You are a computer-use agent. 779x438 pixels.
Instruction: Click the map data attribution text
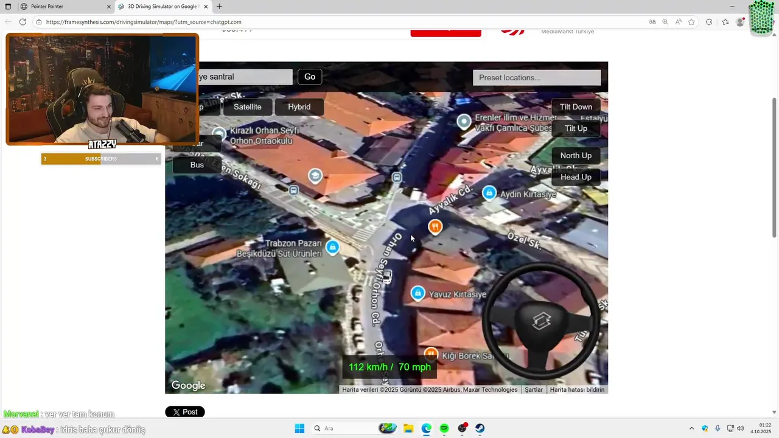click(x=430, y=390)
